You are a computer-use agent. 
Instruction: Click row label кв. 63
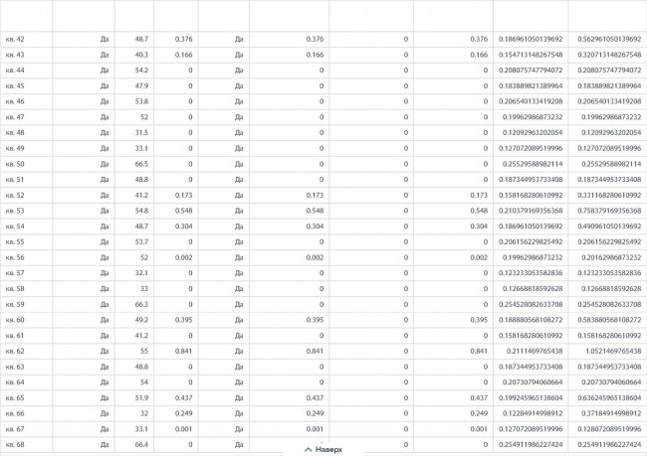[15, 367]
